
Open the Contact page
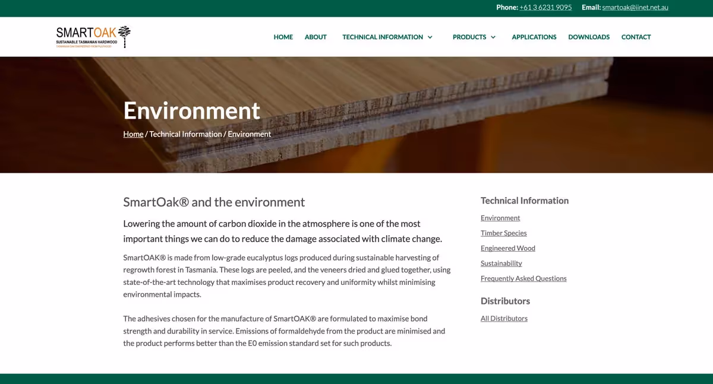tap(636, 37)
